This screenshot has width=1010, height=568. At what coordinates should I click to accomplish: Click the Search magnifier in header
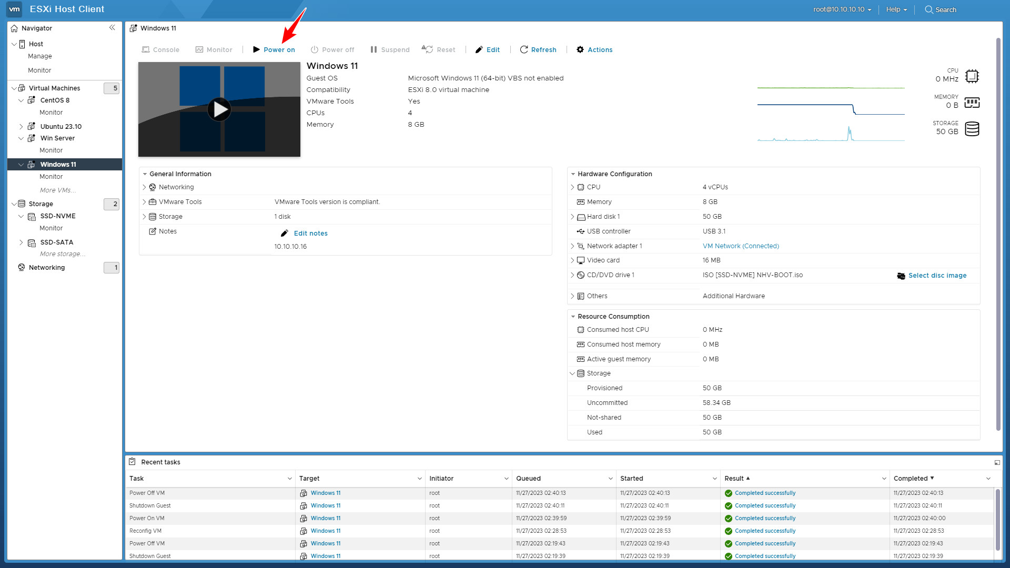(x=929, y=9)
